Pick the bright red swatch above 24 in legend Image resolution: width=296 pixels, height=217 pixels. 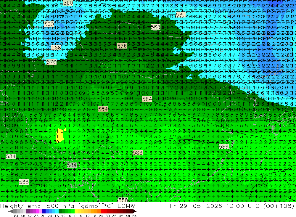(102, 211)
